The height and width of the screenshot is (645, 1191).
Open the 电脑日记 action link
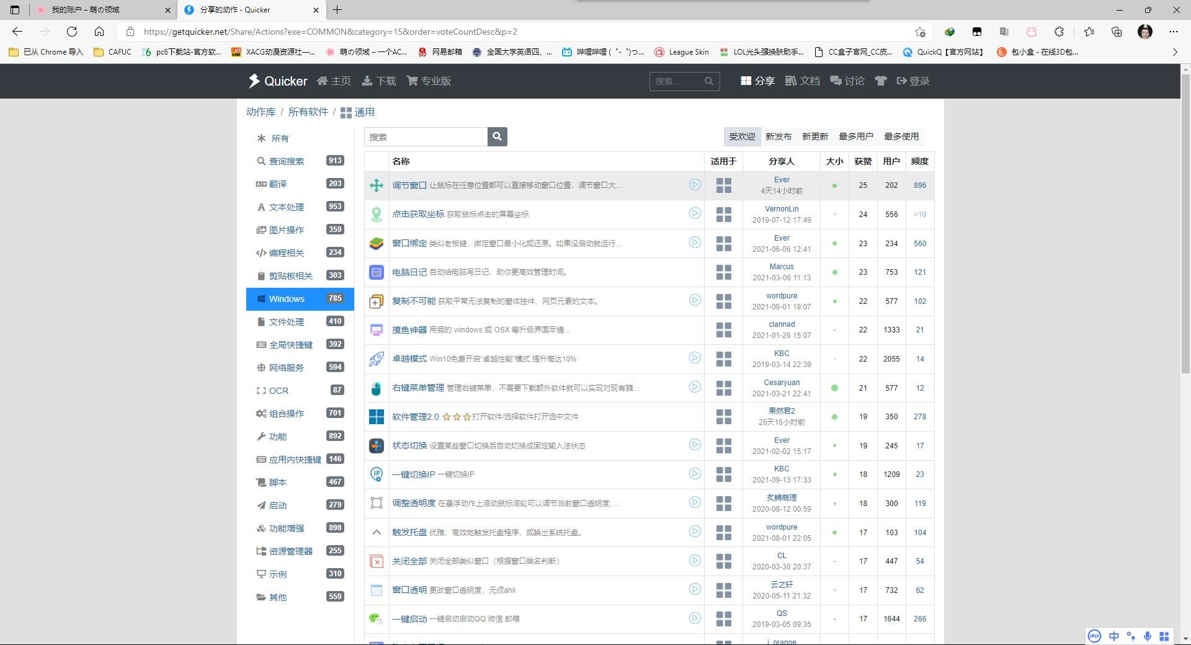click(409, 272)
